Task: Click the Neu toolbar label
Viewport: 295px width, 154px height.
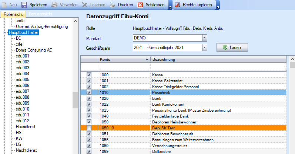Action: [13, 5]
